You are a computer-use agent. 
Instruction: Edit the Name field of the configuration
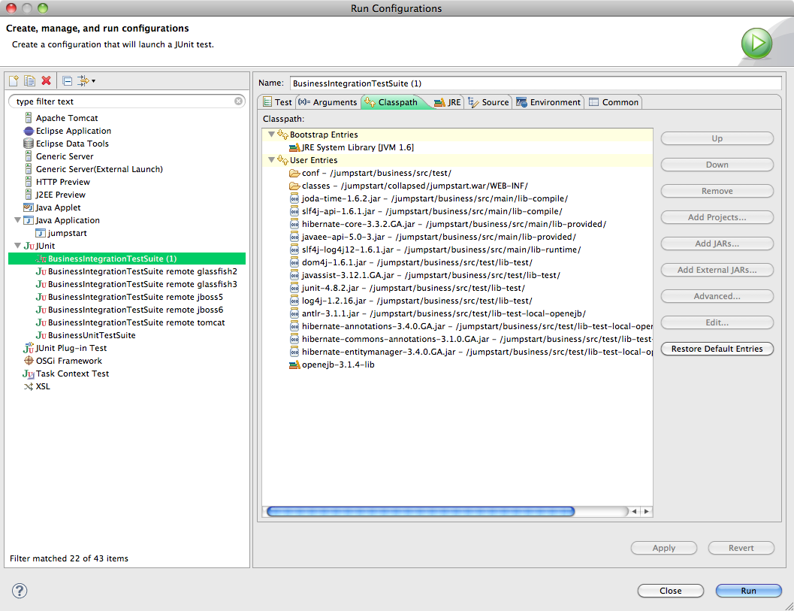coord(536,83)
